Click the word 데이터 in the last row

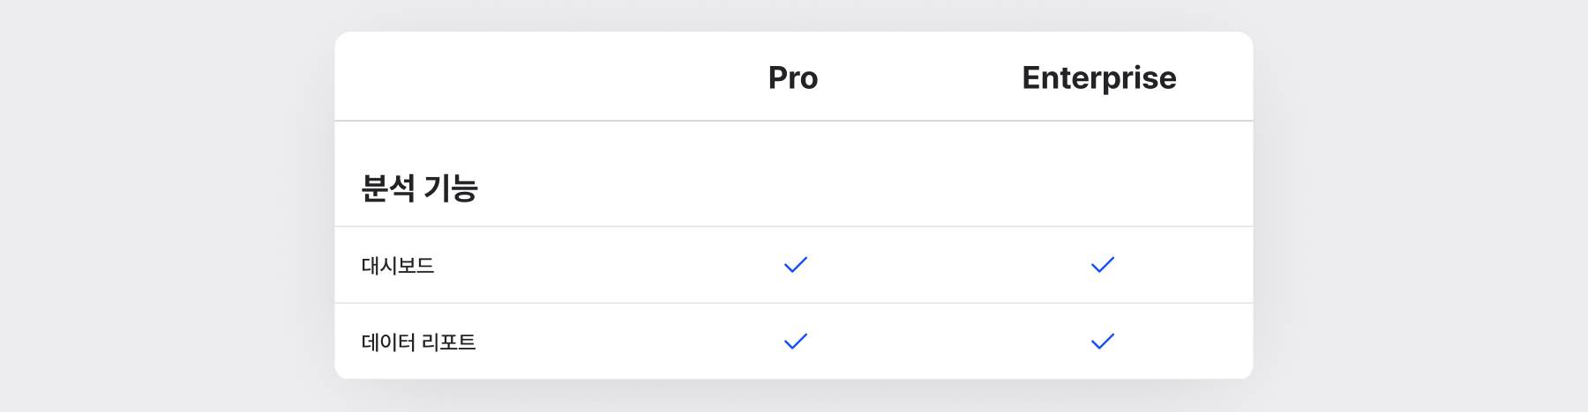pos(388,342)
